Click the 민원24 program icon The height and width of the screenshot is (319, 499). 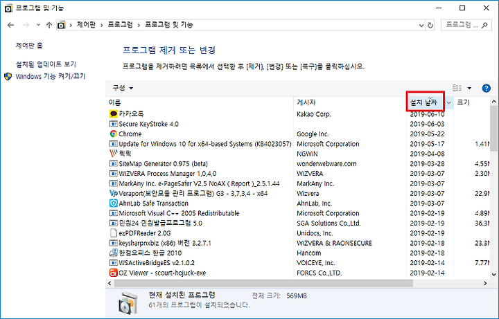(x=113, y=223)
